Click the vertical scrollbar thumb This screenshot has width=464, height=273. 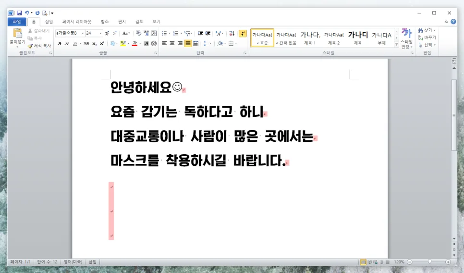point(454,115)
